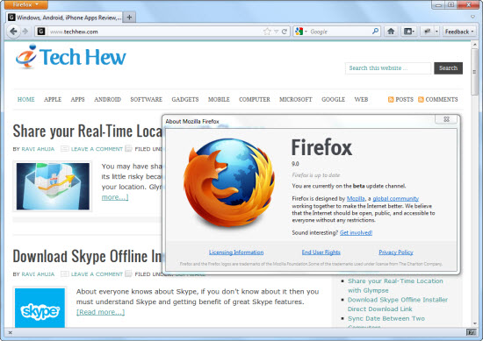Viewport: 483px width, 341px height.
Task: Click into the address bar URL field
Action: tap(154, 32)
